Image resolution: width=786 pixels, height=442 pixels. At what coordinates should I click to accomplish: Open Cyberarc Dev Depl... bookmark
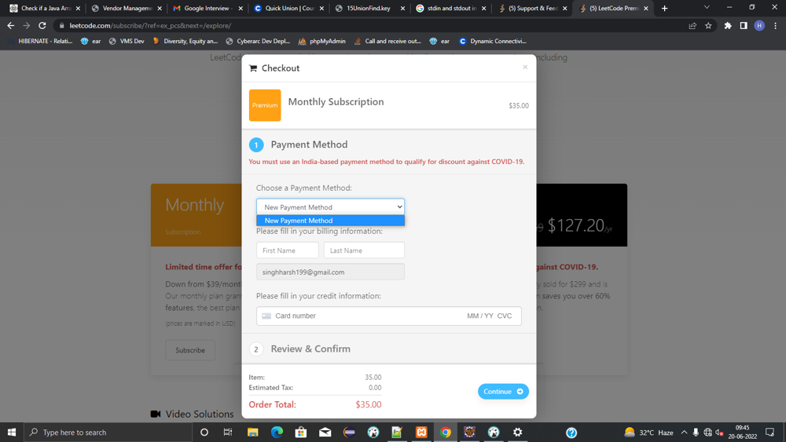click(258, 41)
